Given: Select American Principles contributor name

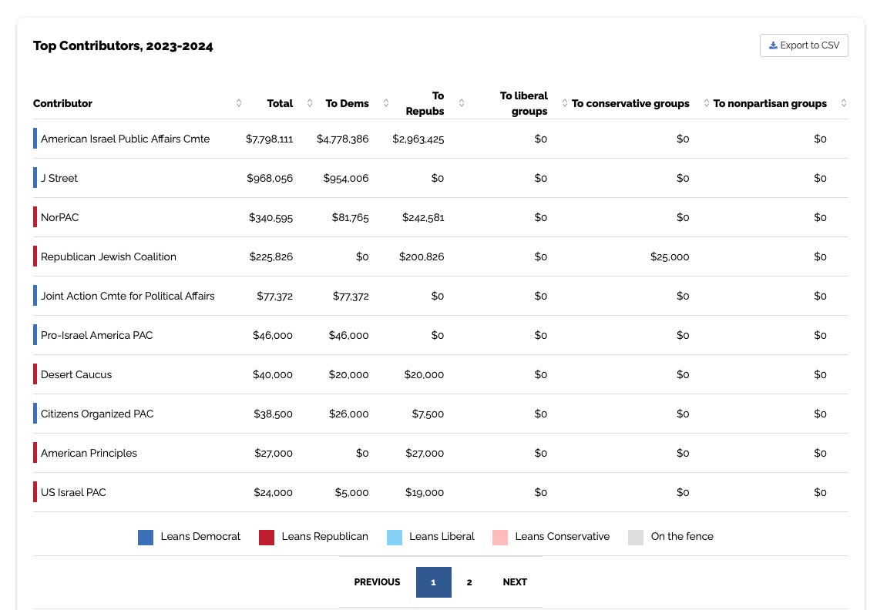Looking at the screenshot, I should coord(89,453).
